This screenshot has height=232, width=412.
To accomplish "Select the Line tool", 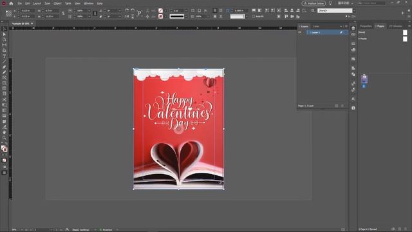I will click(5, 62).
